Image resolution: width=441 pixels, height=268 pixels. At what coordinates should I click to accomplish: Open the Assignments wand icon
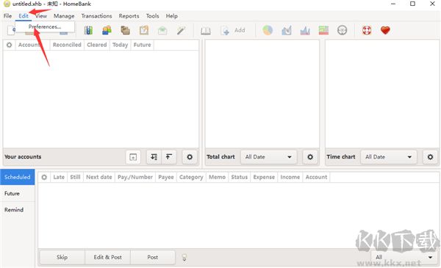(x=181, y=30)
